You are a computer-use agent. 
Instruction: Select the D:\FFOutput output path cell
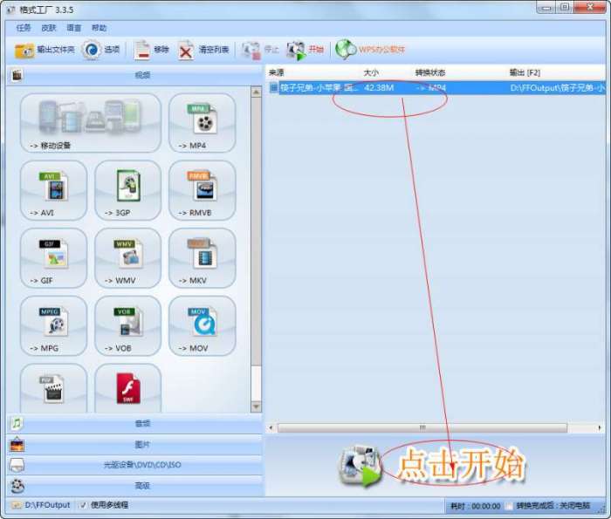pos(557,88)
